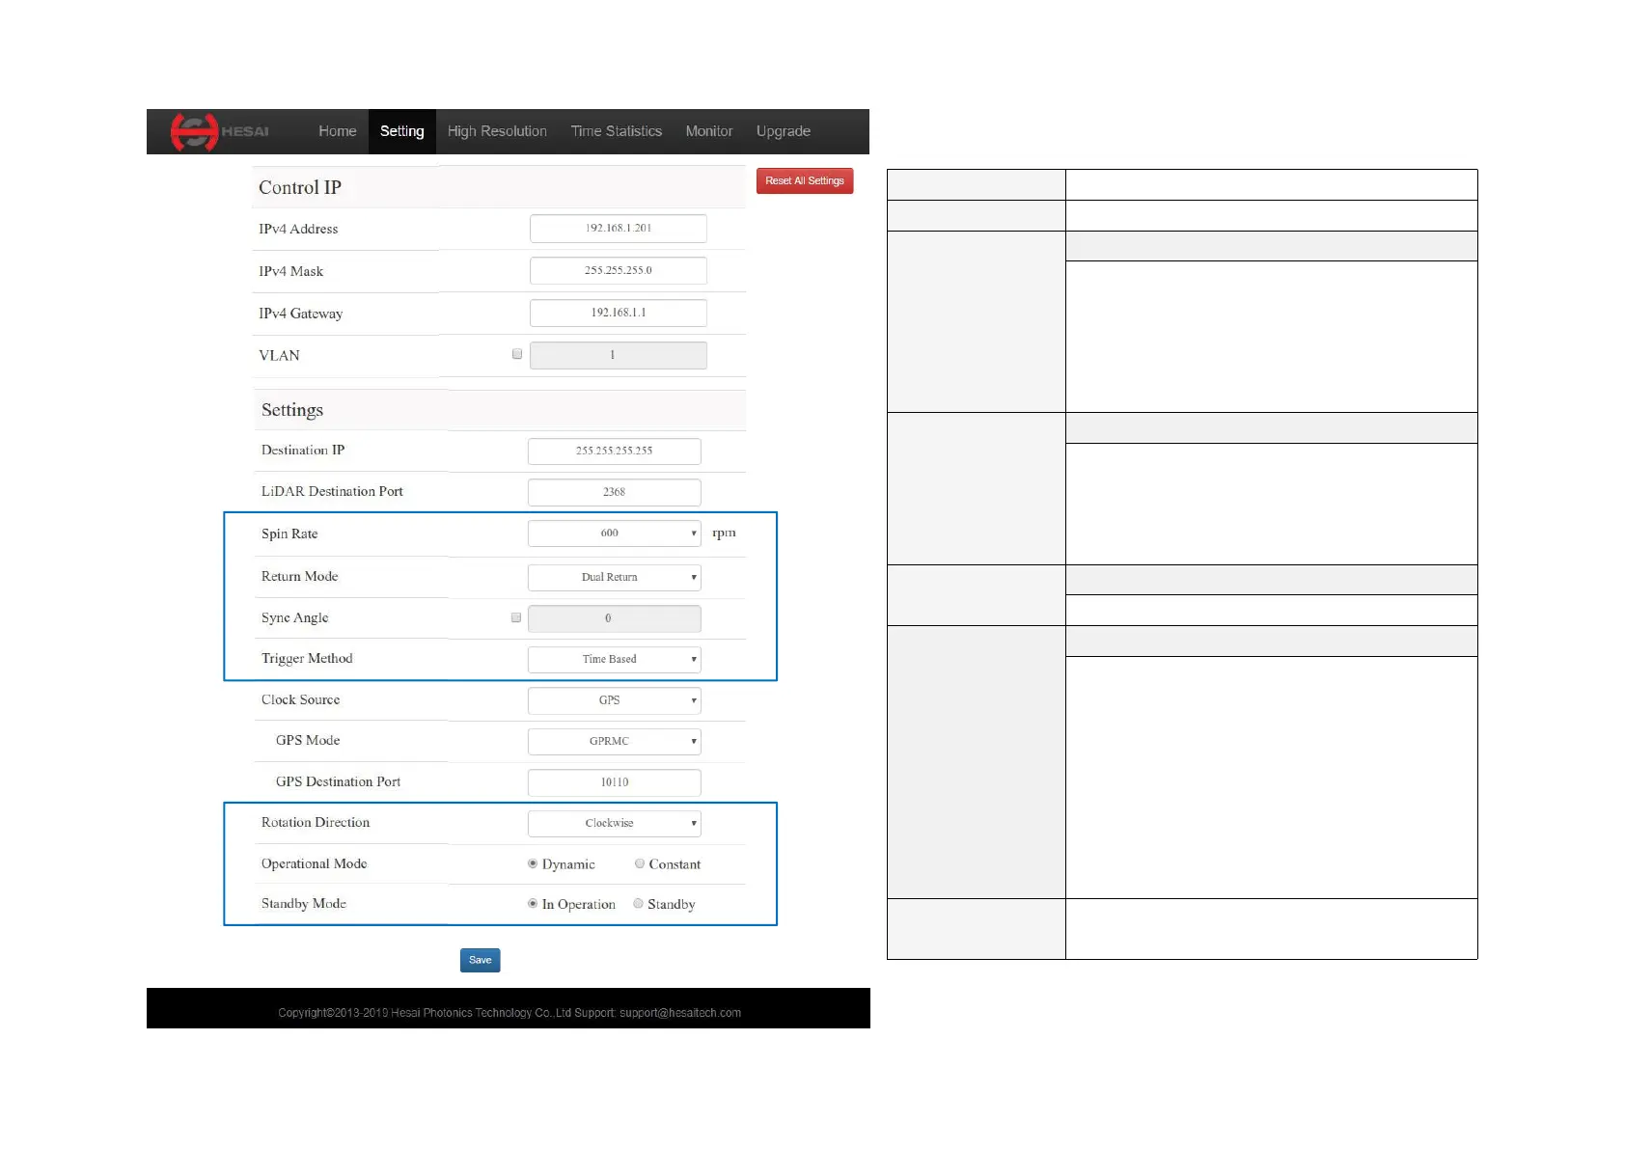The image size is (1625, 1149).
Task: Click the 'Trigger Method' label
Action: (307, 659)
